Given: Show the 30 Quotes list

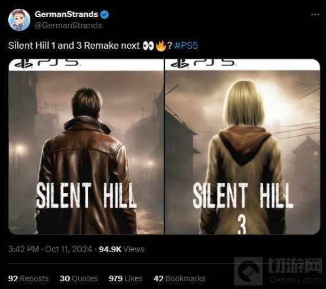Looking at the screenshot, I should point(79,278).
